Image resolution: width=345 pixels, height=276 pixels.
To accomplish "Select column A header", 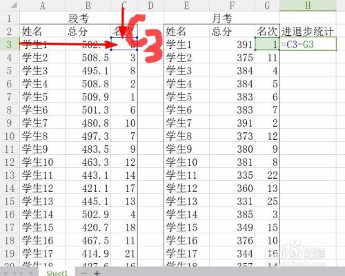I will (43, 6).
